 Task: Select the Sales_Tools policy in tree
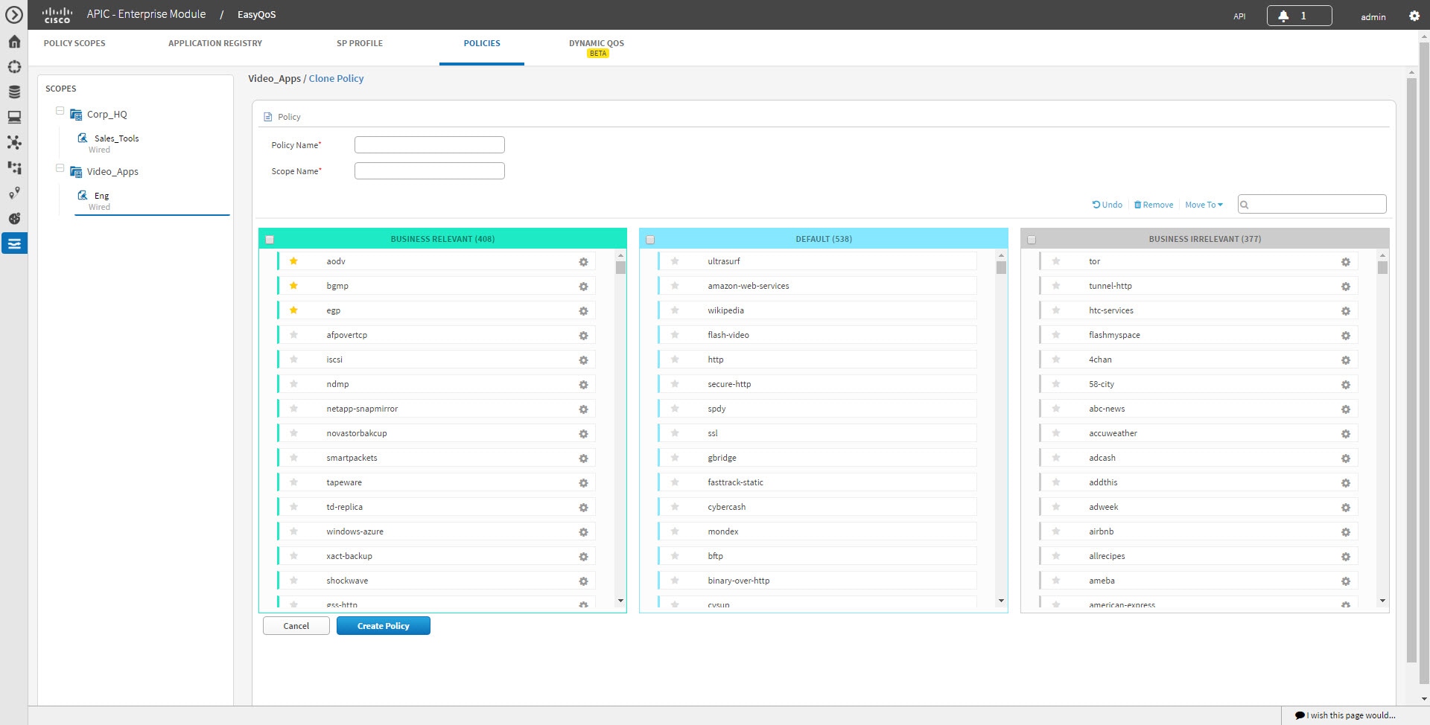[x=116, y=138]
